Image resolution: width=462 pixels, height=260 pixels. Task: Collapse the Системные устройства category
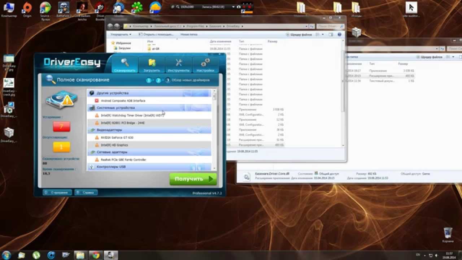coord(149,108)
